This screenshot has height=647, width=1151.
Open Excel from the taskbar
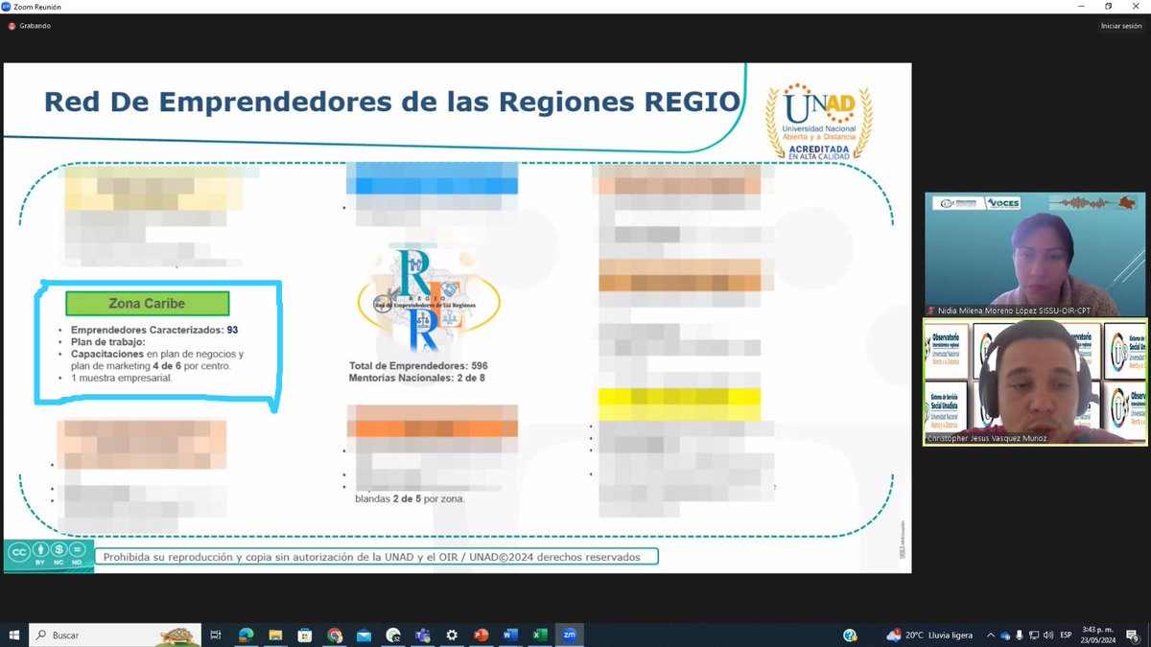[540, 635]
